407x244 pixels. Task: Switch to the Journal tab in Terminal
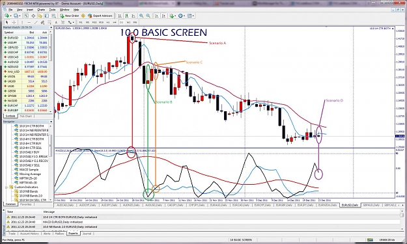click(87, 234)
